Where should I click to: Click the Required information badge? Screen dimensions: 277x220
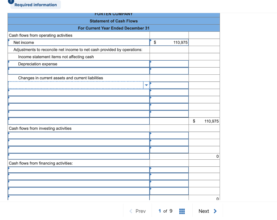(35, 5)
